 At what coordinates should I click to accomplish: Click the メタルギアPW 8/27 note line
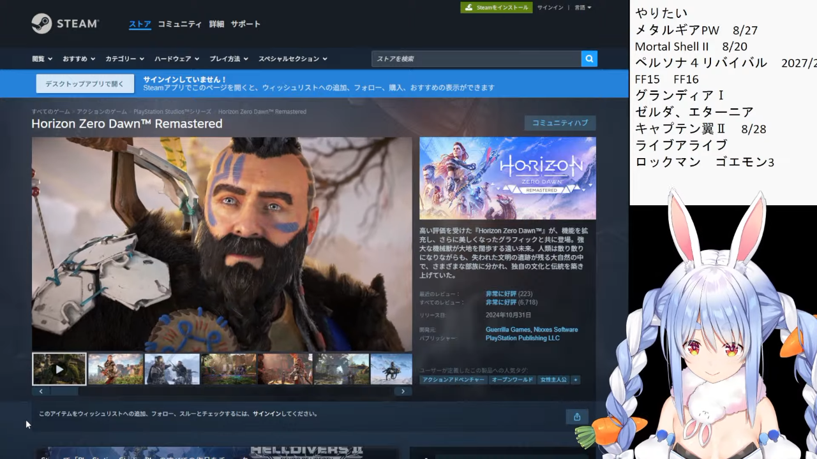click(x=696, y=30)
